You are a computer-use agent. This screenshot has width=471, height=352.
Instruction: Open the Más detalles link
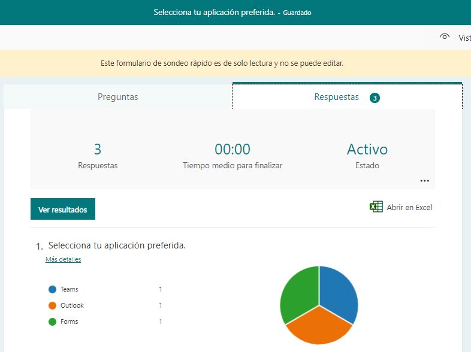(x=63, y=259)
